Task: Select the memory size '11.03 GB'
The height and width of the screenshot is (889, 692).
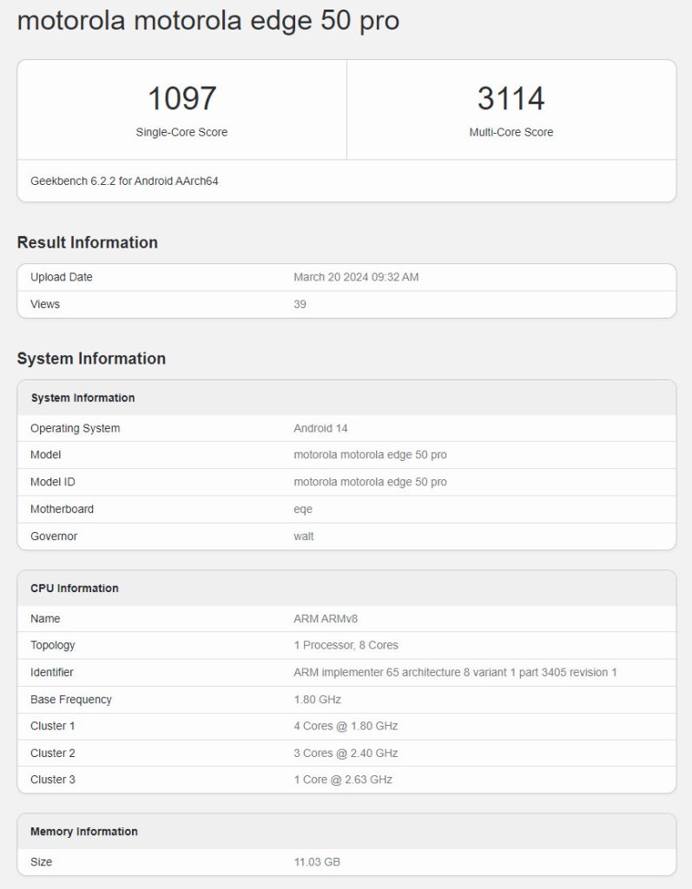Action: click(x=317, y=862)
